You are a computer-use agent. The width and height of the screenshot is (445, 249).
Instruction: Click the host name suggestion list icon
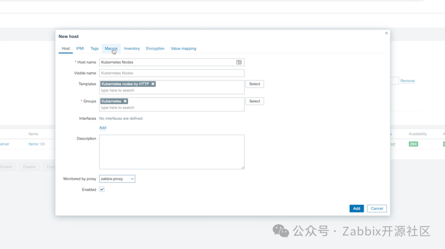(x=239, y=62)
